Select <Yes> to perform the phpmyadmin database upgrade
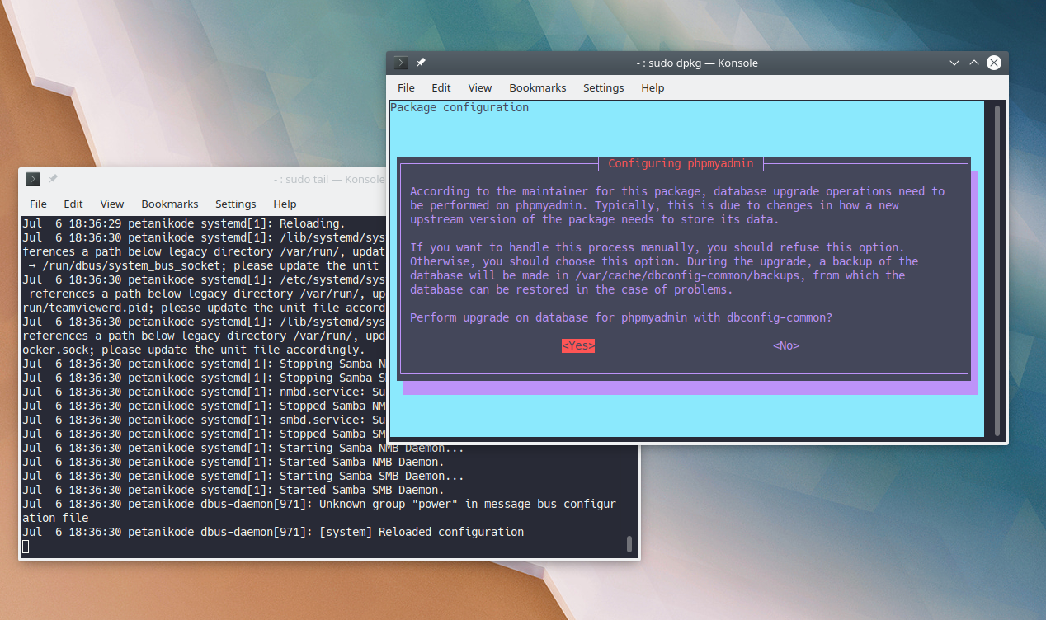The width and height of the screenshot is (1046, 620). pos(577,345)
